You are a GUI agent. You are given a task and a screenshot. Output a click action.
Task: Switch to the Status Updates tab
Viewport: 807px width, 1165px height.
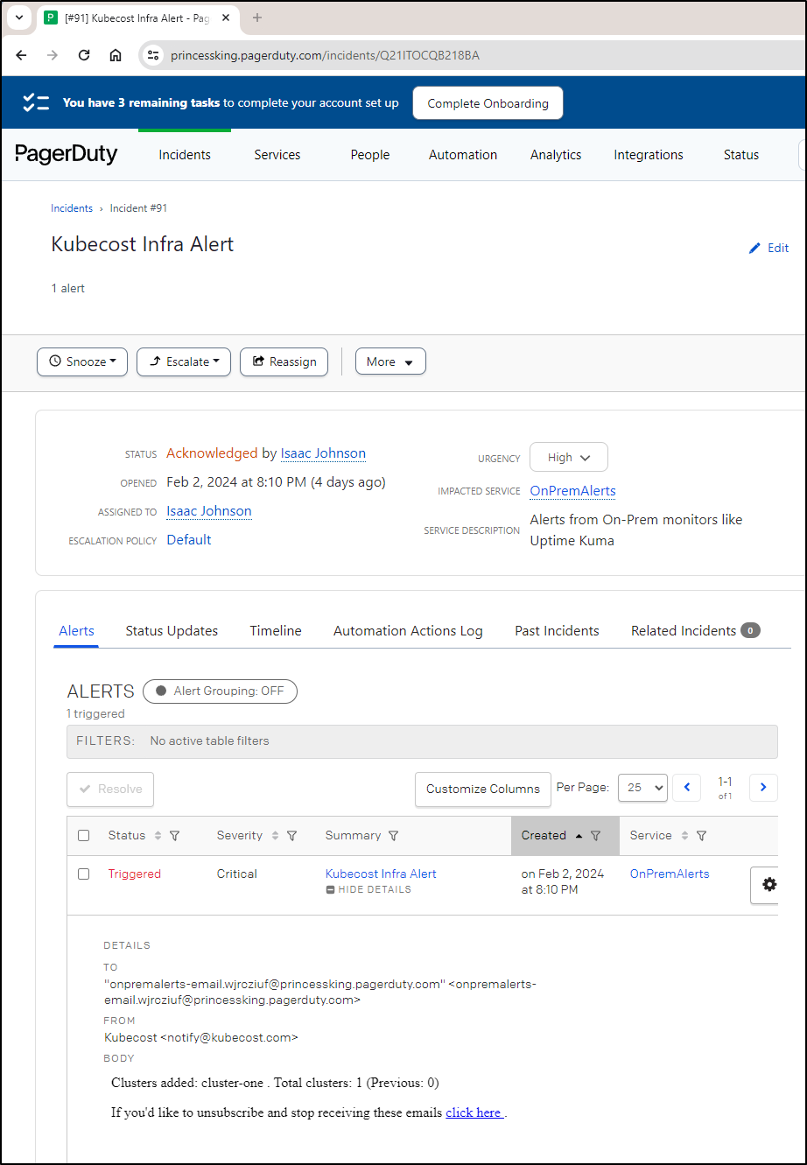(172, 630)
